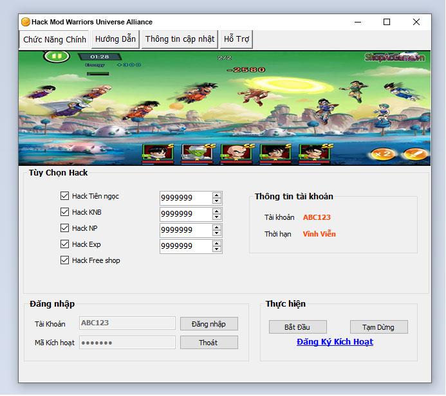
Task: Decrease the Hack NP value with down arrow
Action: click(x=217, y=233)
